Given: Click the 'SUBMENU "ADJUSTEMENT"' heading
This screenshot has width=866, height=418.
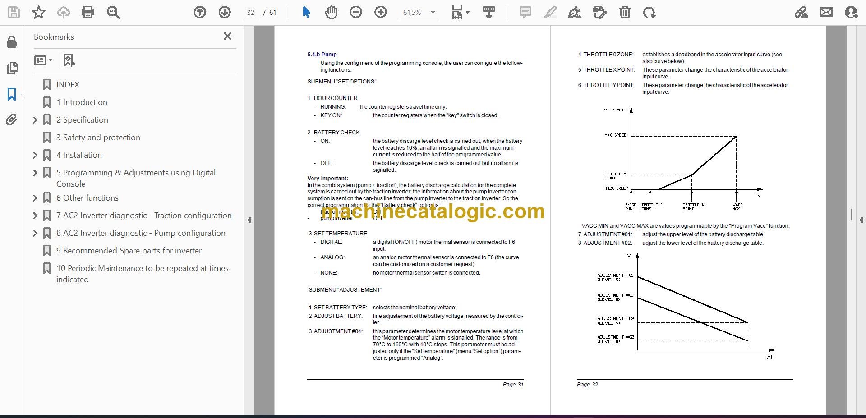Looking at the screenshot, I should [x=345, y=290].
